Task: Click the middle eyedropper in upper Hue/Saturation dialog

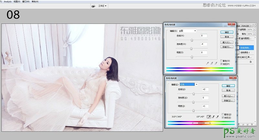Action: [x=212, y=63]
